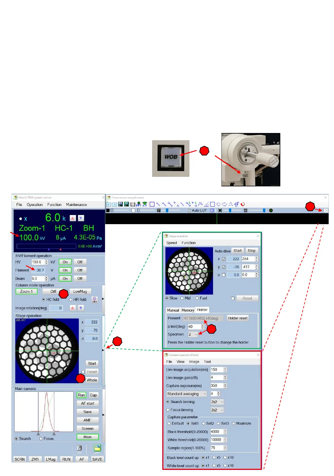Open the FFT tool icon

point(139,204)
